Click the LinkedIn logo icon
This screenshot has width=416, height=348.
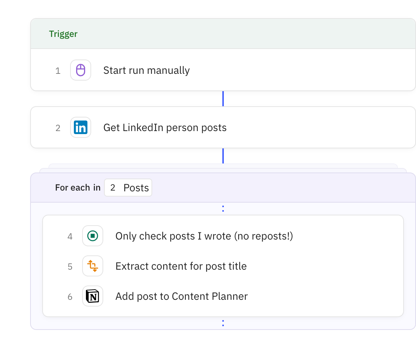(x=81, y=127)
